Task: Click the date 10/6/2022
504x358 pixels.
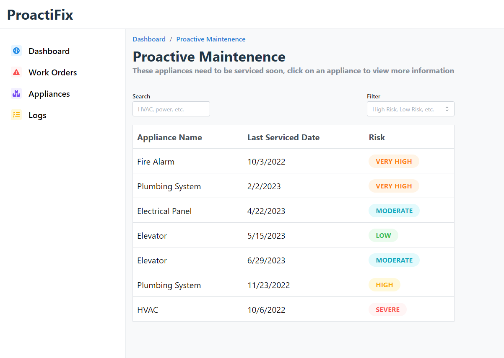Action: (x=266, y=310)
